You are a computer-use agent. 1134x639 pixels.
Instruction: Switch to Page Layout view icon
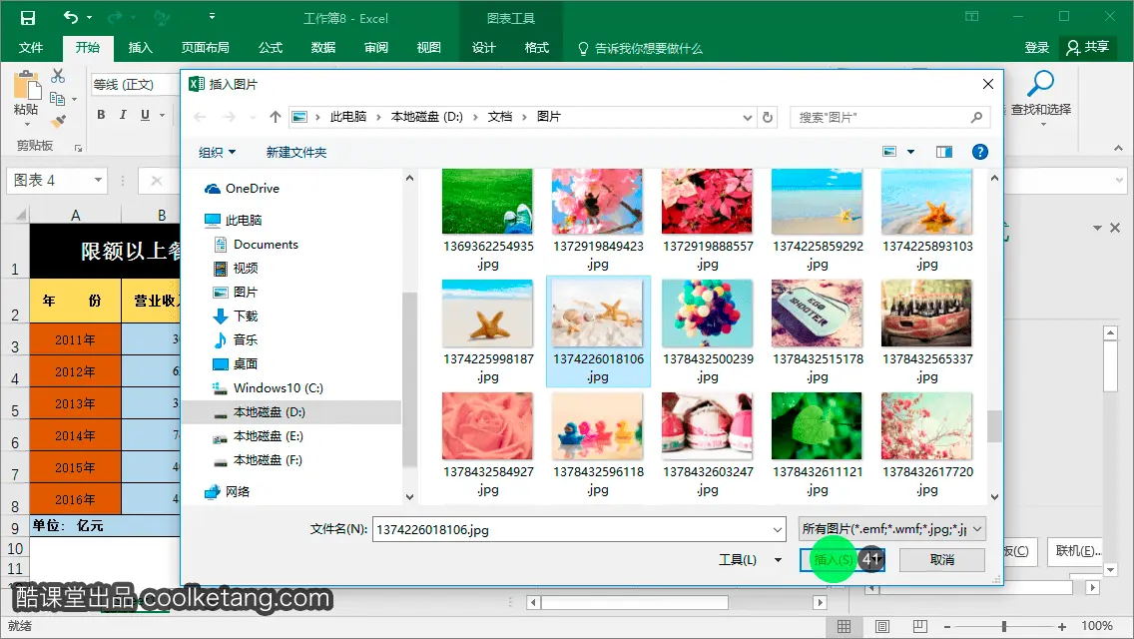click(x=882, y=627)
